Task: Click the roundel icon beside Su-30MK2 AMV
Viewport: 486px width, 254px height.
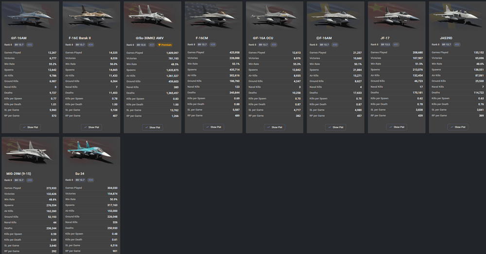Action: pyautogui.click(x=138, y=38)
